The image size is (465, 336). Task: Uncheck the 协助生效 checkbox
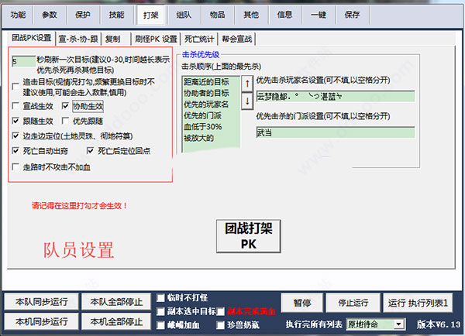(66, 106)
